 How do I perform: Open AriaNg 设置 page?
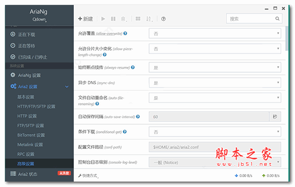point(40,75)
